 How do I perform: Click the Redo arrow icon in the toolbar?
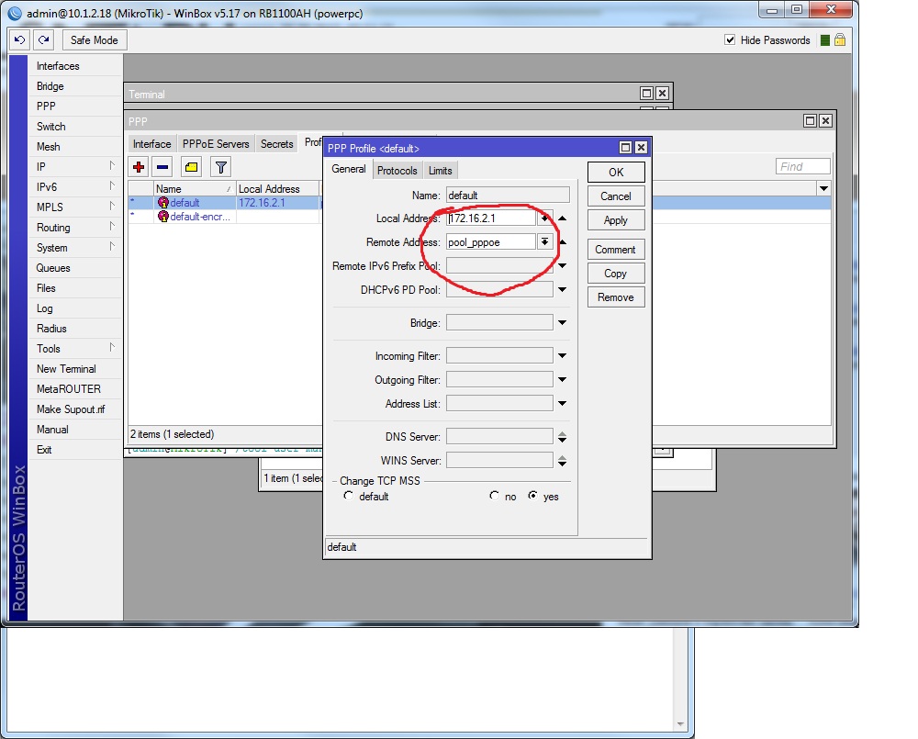click(43, 39)
